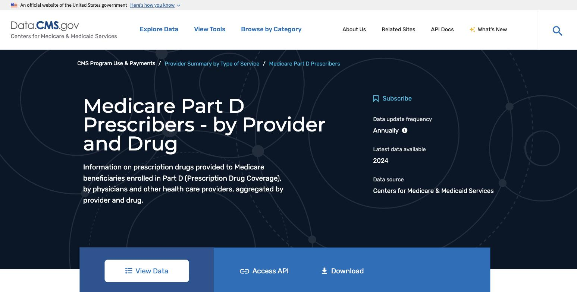The width and height of the screenshot is (577, 292).
Task: Click the chain link icon for Access API
Action: click(x=244, y=271)
